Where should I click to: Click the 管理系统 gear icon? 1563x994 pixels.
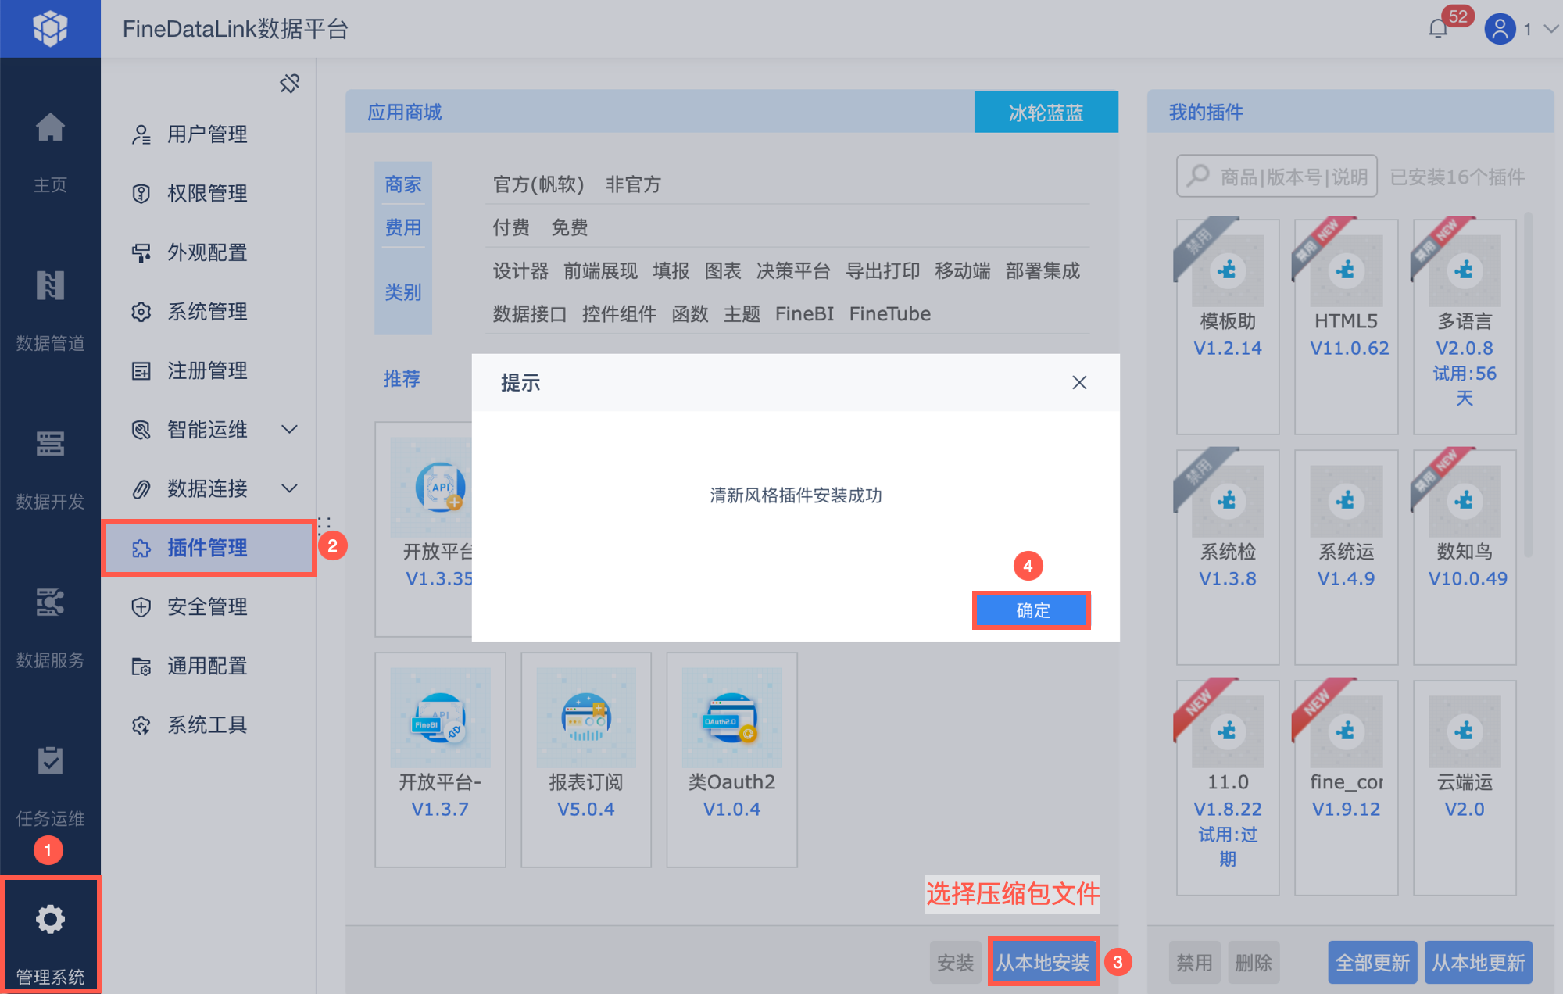(50, 920)
